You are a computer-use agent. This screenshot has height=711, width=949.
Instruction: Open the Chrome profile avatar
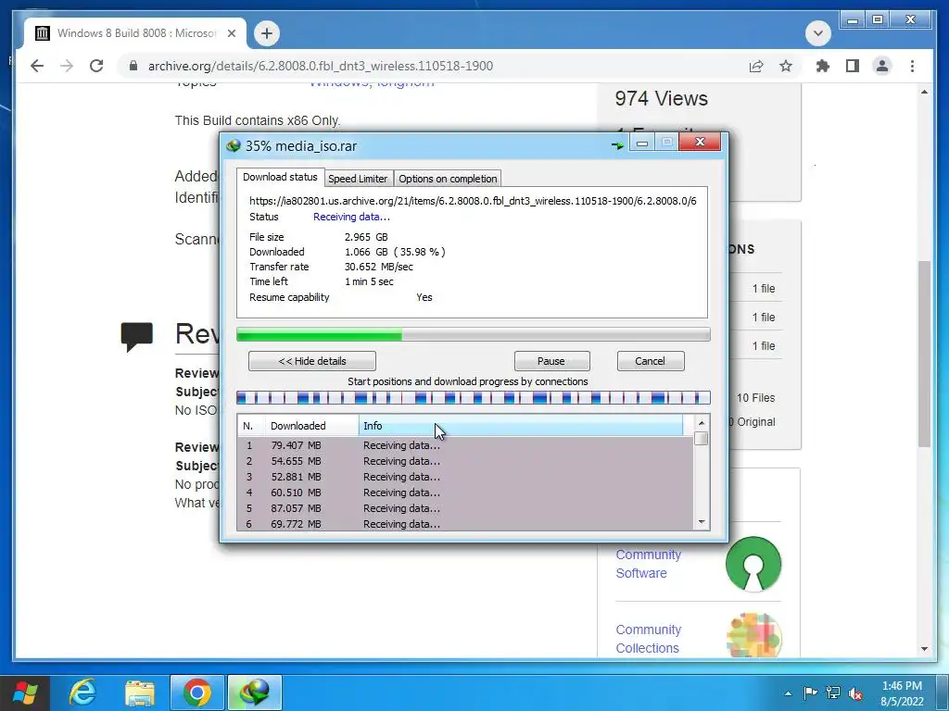click(882, 66)
